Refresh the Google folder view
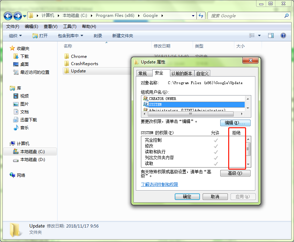The height and width of the screenshot is (242, 294). coord(201,16)
